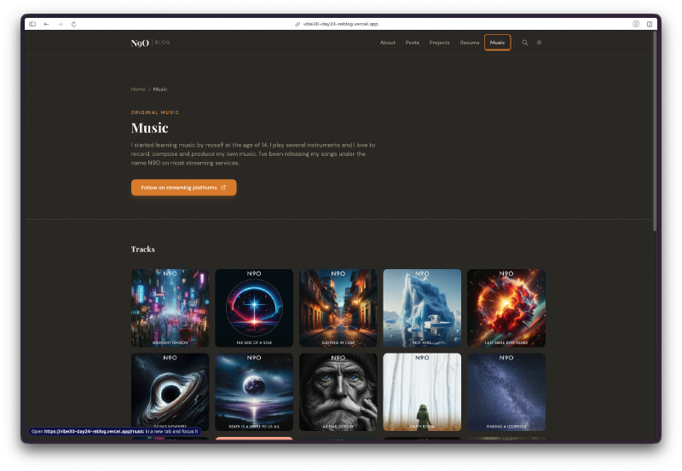682x471 pixels.
Task: Click the page vertical scrollbar thumb
Action: (x=655, y=130)
